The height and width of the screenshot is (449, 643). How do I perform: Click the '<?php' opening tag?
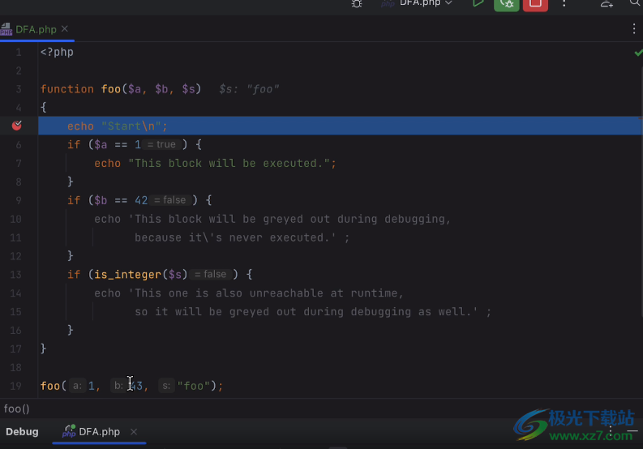57,52
